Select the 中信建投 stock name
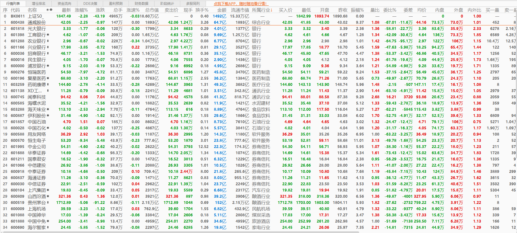517x233 pixels. pyautogui.click(x=37, y=165)
